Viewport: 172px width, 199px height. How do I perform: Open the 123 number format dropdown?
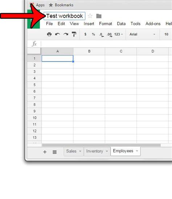click(118, 34)
